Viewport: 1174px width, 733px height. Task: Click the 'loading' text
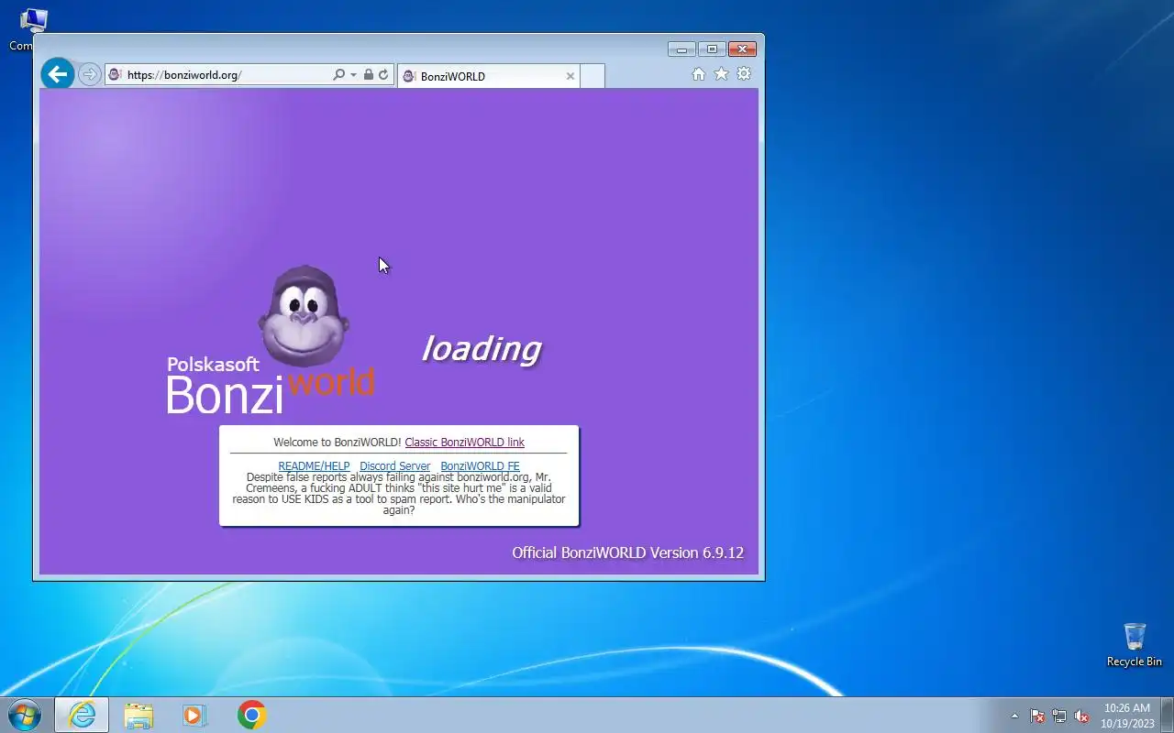(x=481, y=348)
